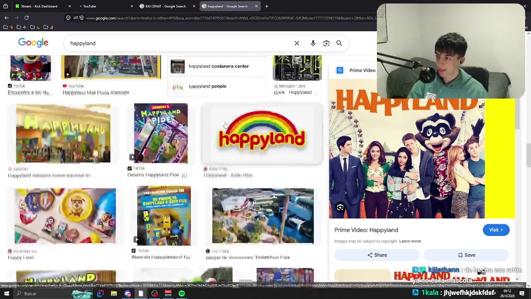Image resolution: width=531 pixels, height=299 pixels.
Task: Clear the search box with the X icon
Action: tap(297, 43)
